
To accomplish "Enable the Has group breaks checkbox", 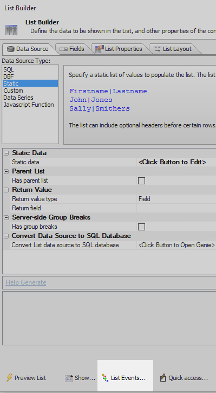I will point(142,227).
